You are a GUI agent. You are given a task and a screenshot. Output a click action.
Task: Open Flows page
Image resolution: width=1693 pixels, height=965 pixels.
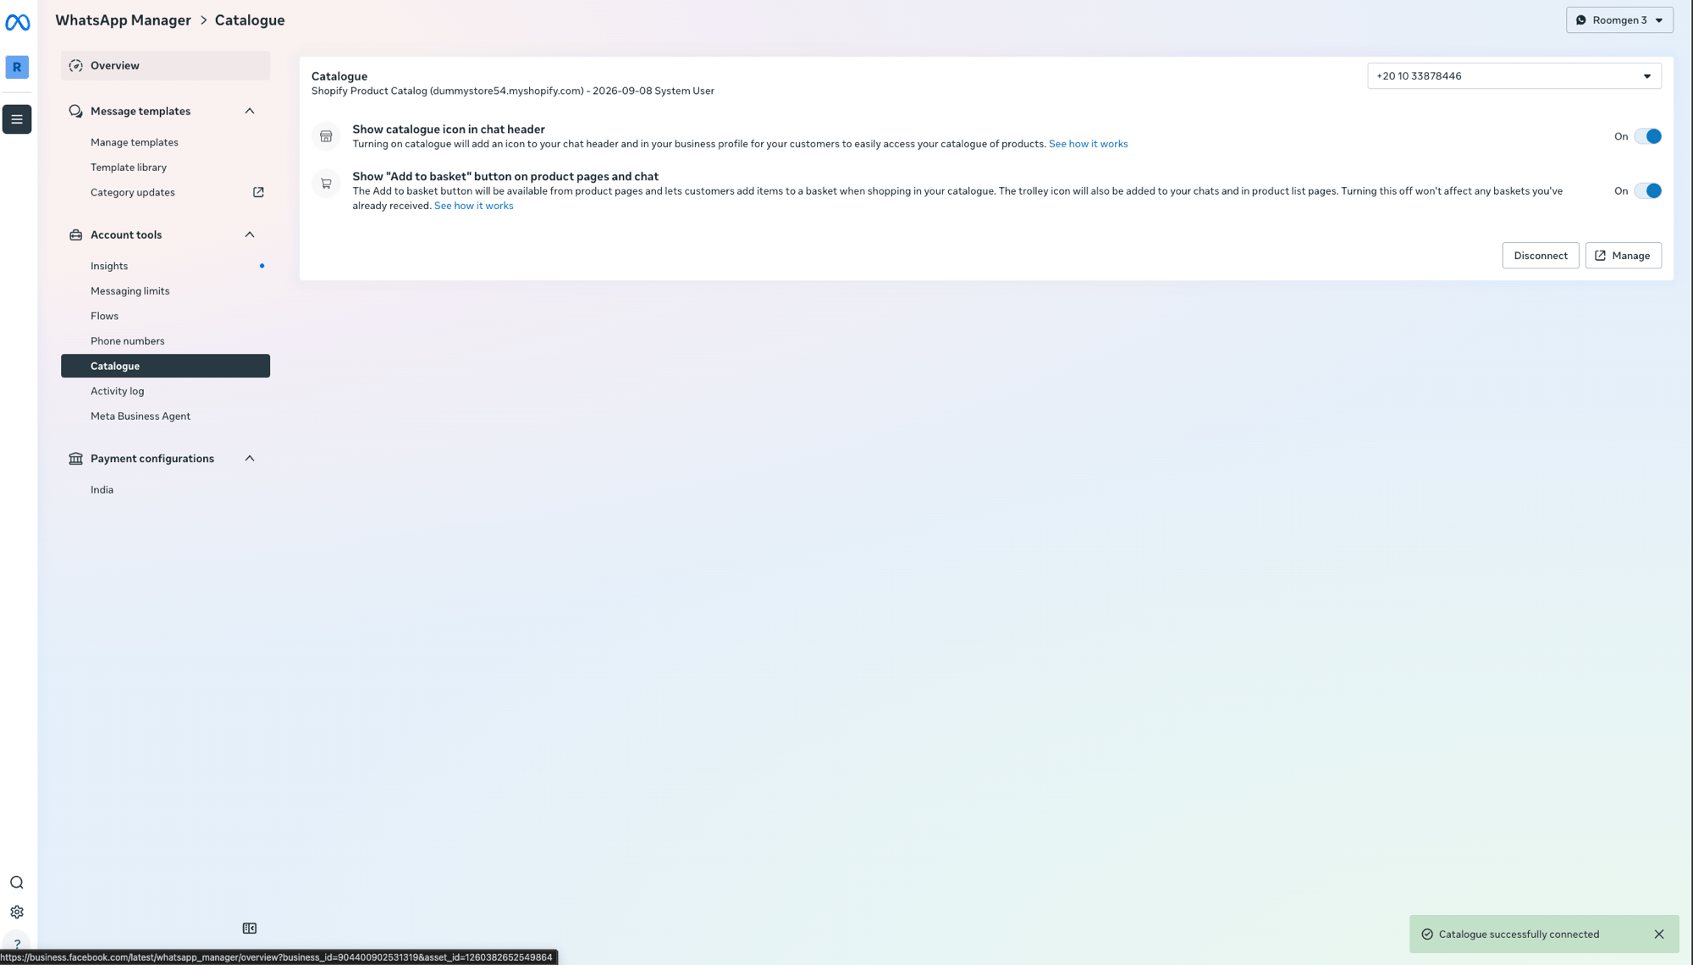coord(105,316)
